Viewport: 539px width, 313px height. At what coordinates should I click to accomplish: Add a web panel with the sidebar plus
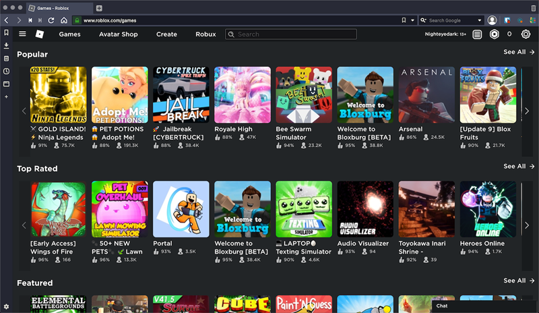pyautogui.click(x=6, y=96)
